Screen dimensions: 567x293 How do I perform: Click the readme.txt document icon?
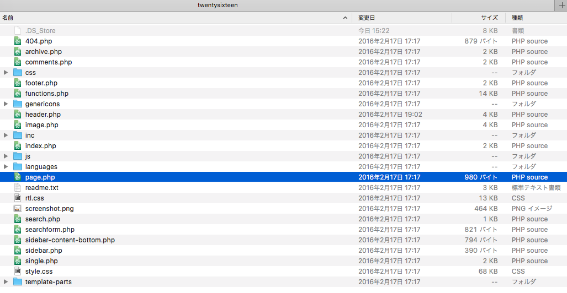[x=18, y=188]
